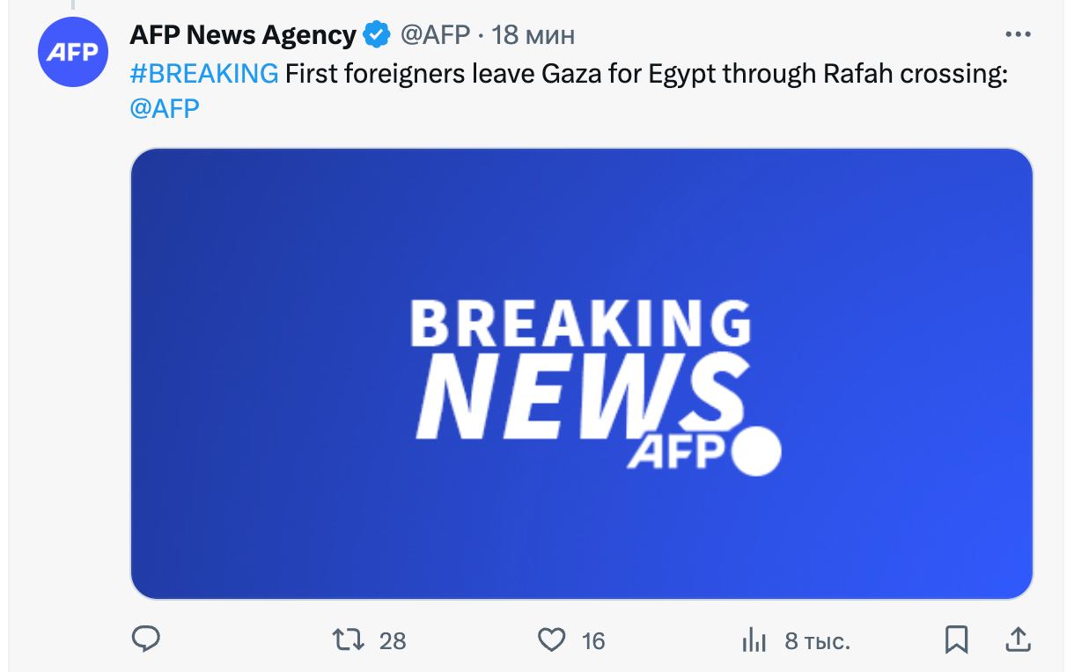This screenshot has height=672, width=1074.
Task: Open the view analytics bar chart icon
Action: 754,640
